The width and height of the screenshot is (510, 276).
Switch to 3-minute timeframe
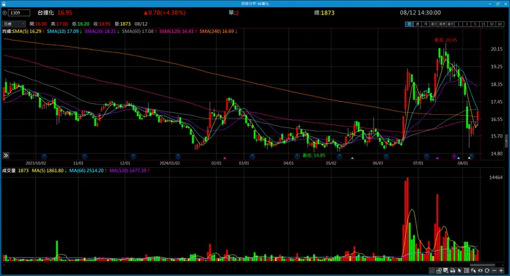click(x=467, y=24)
